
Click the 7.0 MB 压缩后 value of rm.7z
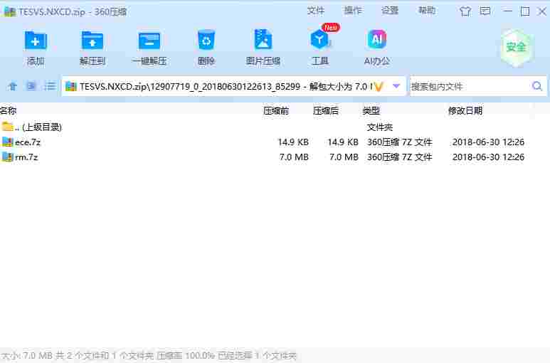(344, 157)
